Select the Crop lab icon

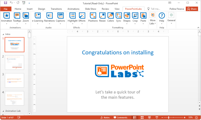pos(135,15)
